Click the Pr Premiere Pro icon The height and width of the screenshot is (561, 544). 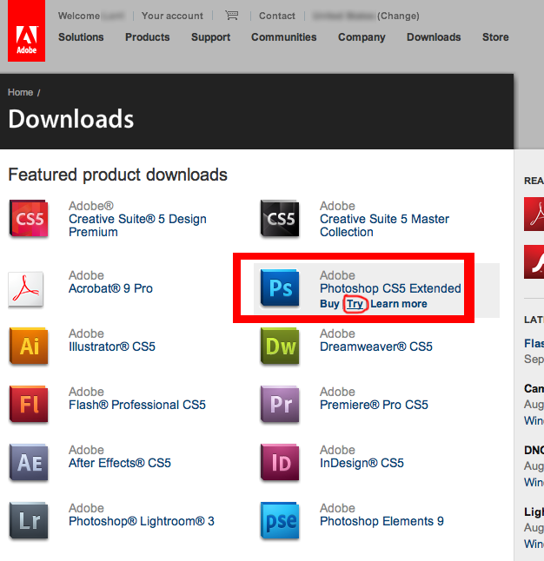point(280,405)
